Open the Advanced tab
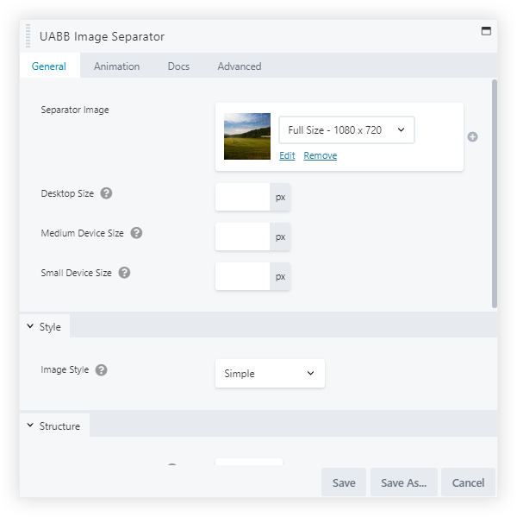This screenshot has width=517, height=517. (240, 66)
